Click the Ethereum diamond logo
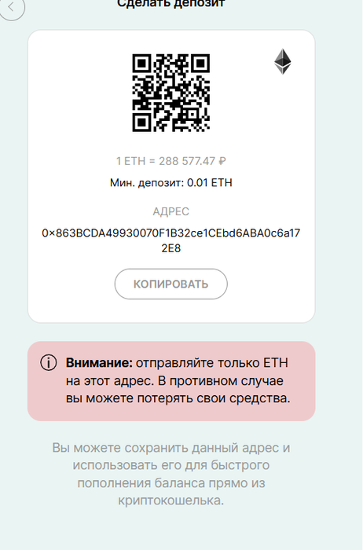Image resolution: width=363 pixels, height=550 pixels. click(x=283, y=61)
